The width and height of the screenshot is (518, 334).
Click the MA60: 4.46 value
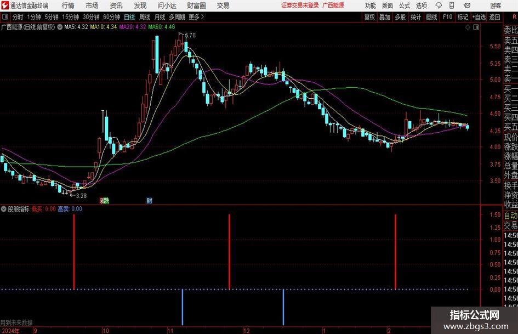162,27
